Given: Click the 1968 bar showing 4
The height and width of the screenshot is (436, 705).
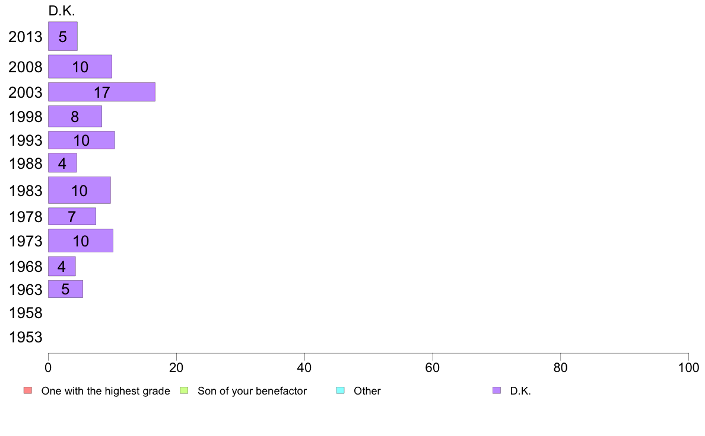Looking at the screenshot, I should (62, 266).
